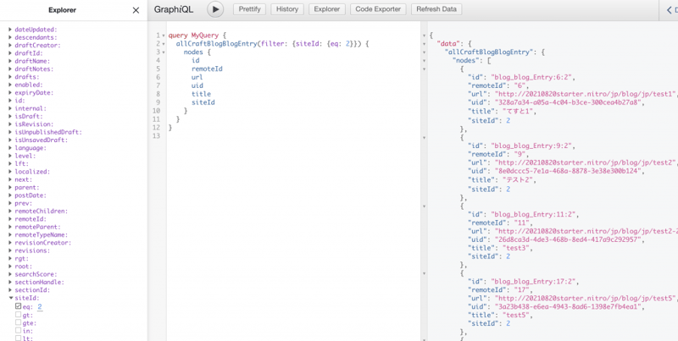
Task: Run the query with the play button
Action: [x=215, y=9]
